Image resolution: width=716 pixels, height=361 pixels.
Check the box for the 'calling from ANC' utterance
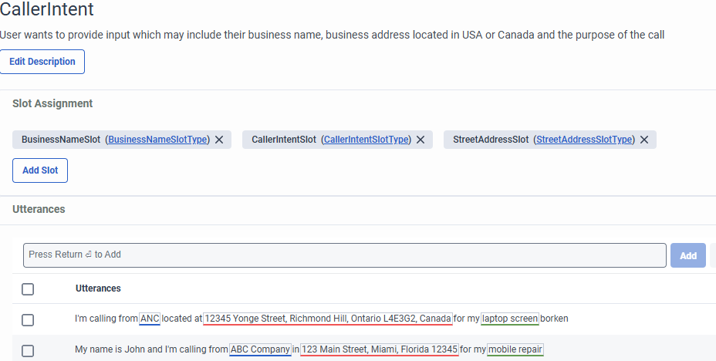pyautogui.click(x=28, y=319)
